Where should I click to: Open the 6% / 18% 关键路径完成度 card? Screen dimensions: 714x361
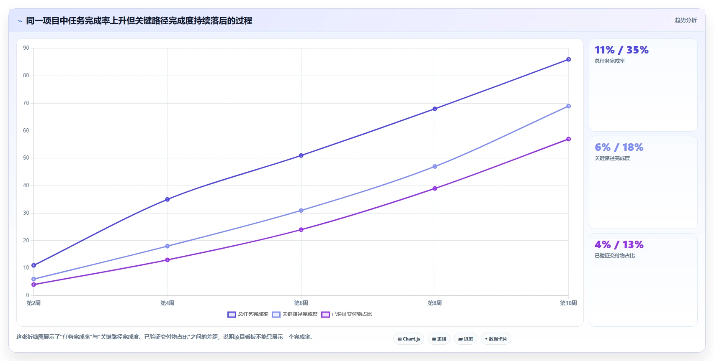(643, 183)
